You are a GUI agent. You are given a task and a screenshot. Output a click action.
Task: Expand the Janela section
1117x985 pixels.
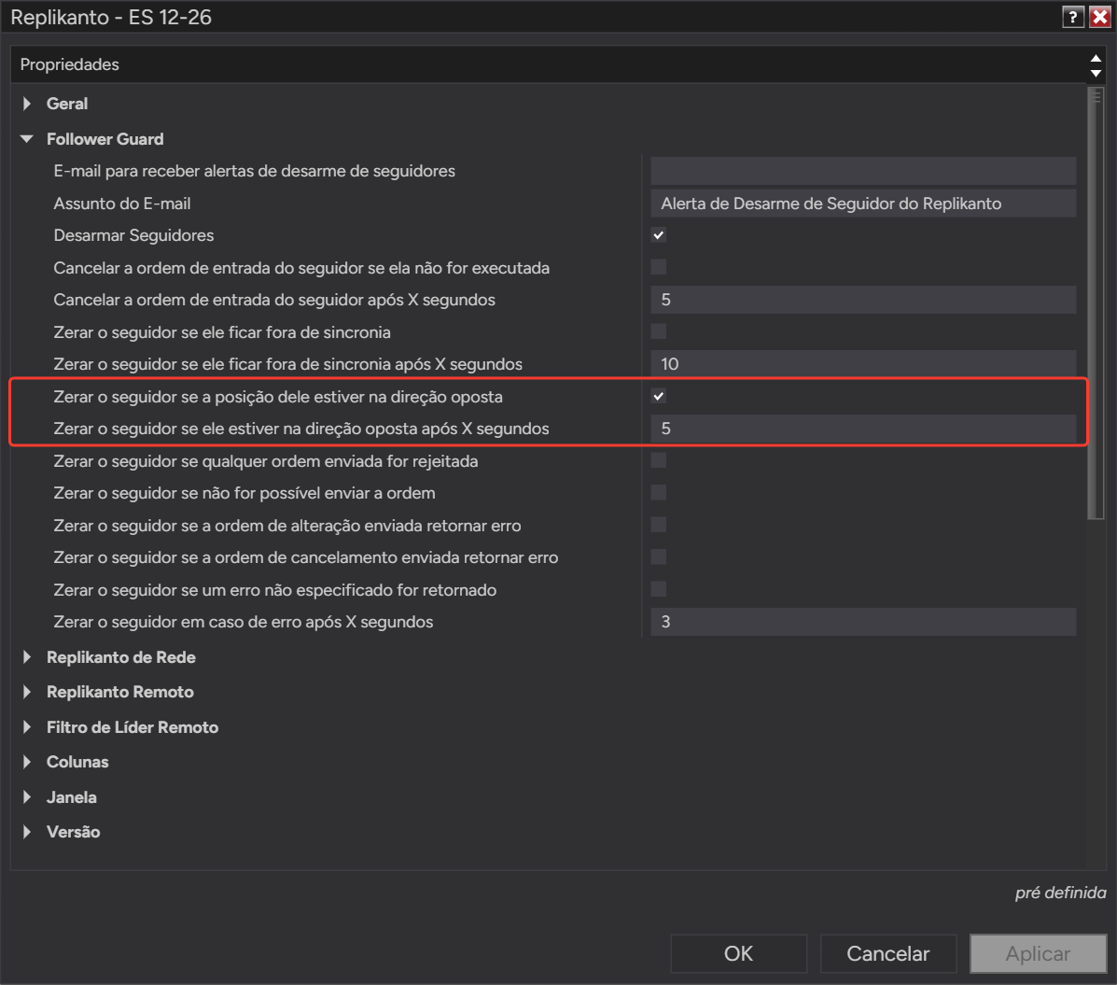point(27,796)
